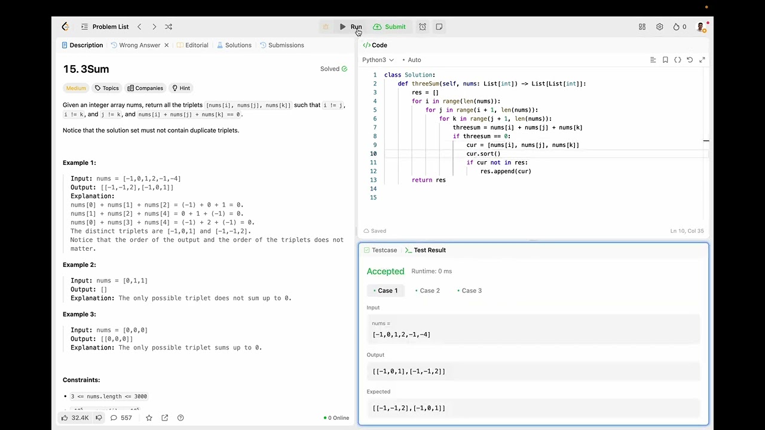
Task: Click the Expected value box
Action: click(x=533, y=408)
